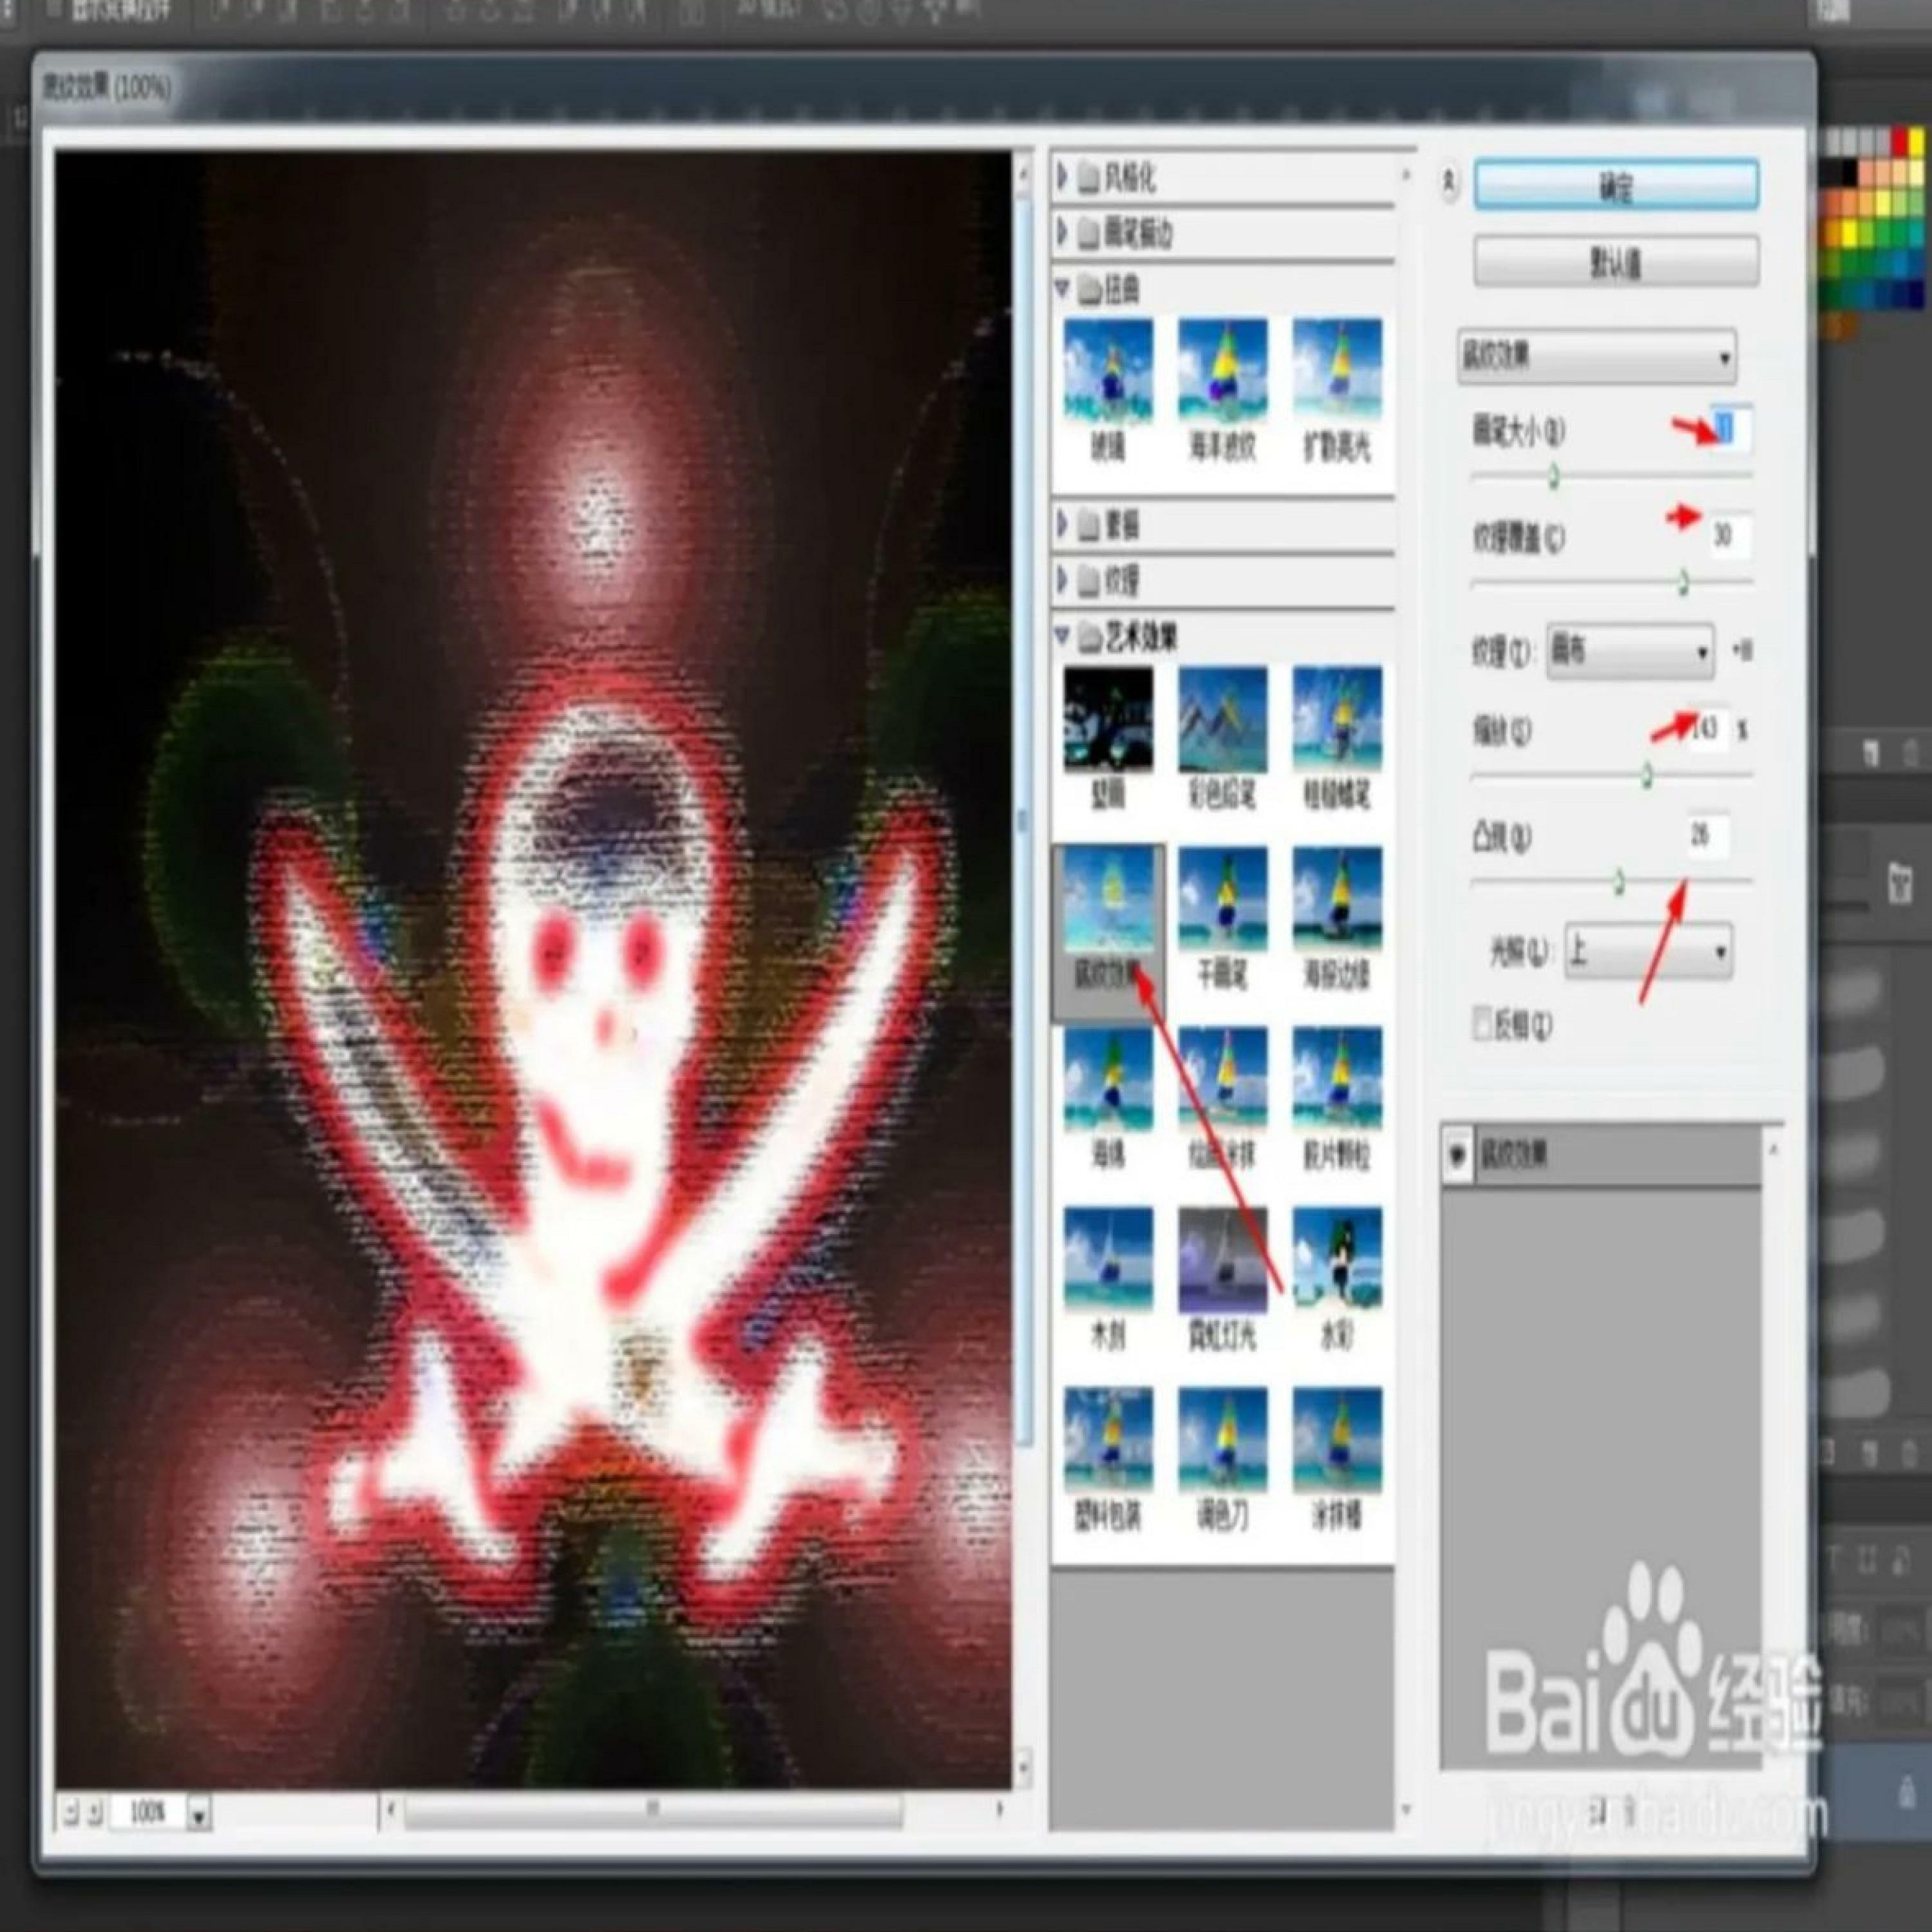Toggle eye visibility of the effect layer
The image size is (1932, 1932).
click(x=1457, y=1156)
